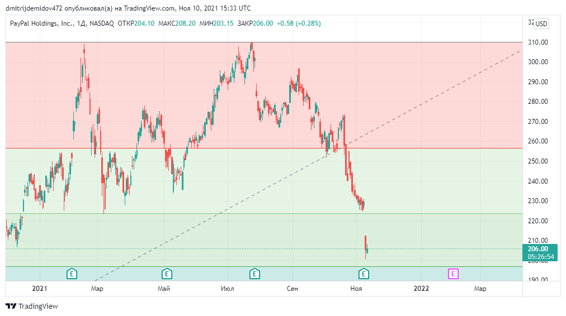566x316 pixels.
Task: Click the Июл time axis label
Action: pyautogui.click(x=228, y=289)
